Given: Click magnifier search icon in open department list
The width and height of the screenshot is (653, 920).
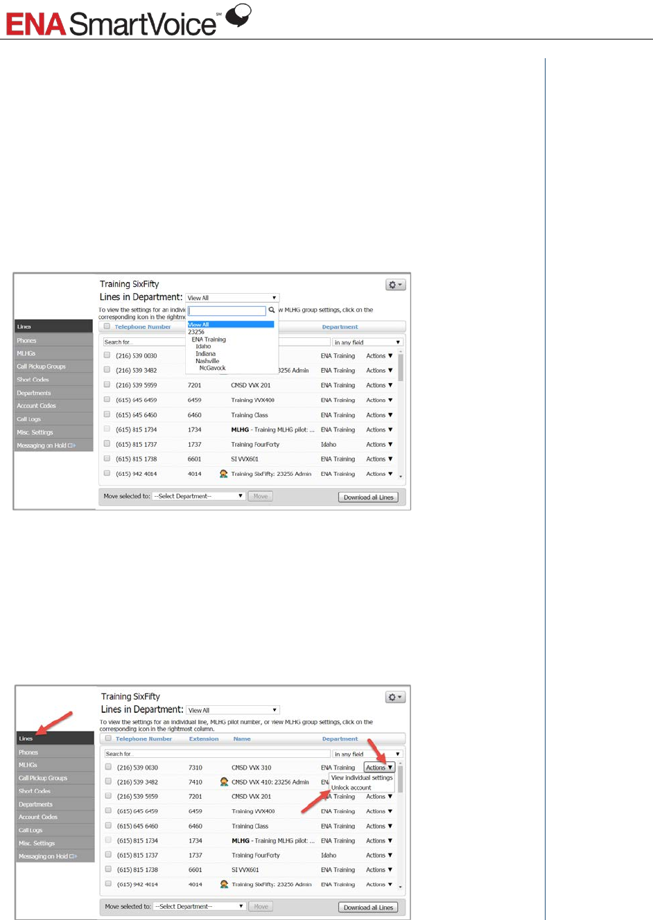Looking at the screenshot, I should tap(272, 310).
